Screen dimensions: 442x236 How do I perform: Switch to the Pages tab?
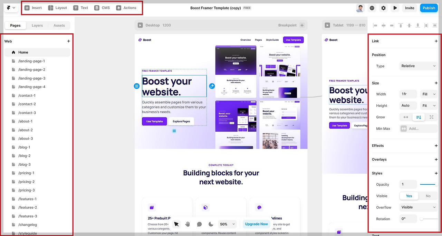[15, 25]
